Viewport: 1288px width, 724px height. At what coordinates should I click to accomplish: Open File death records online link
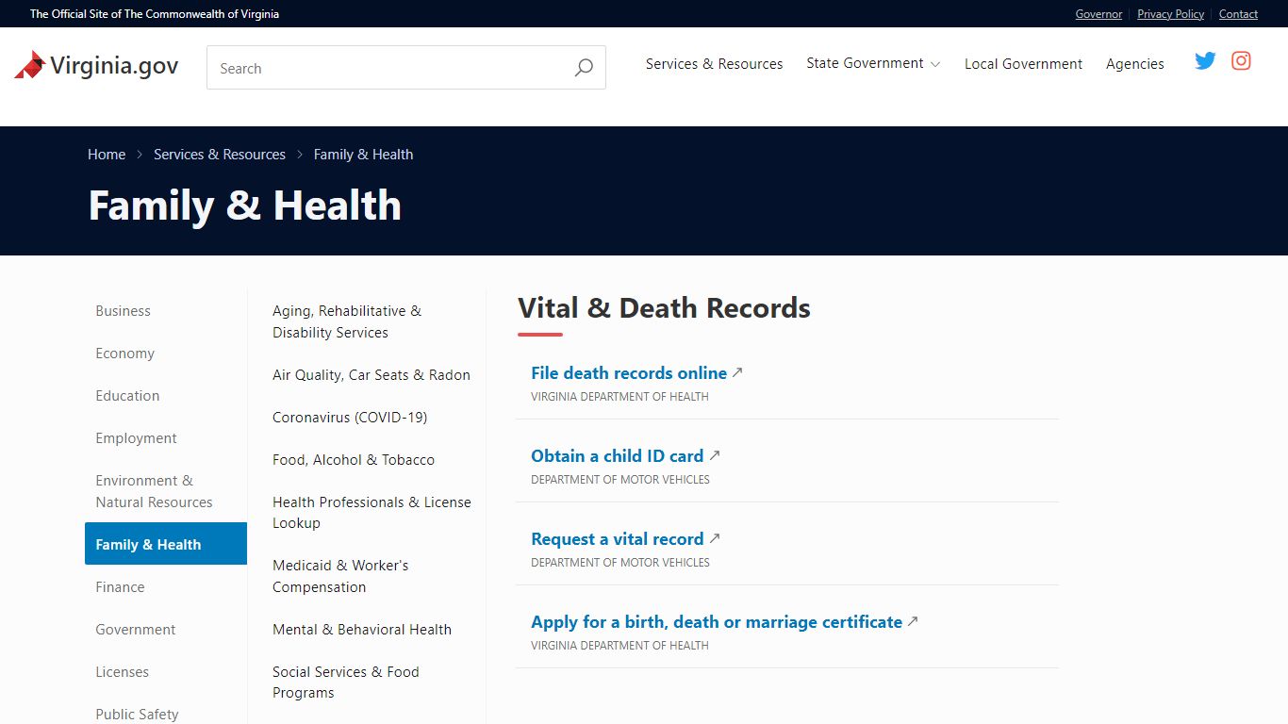pos(629,373)
